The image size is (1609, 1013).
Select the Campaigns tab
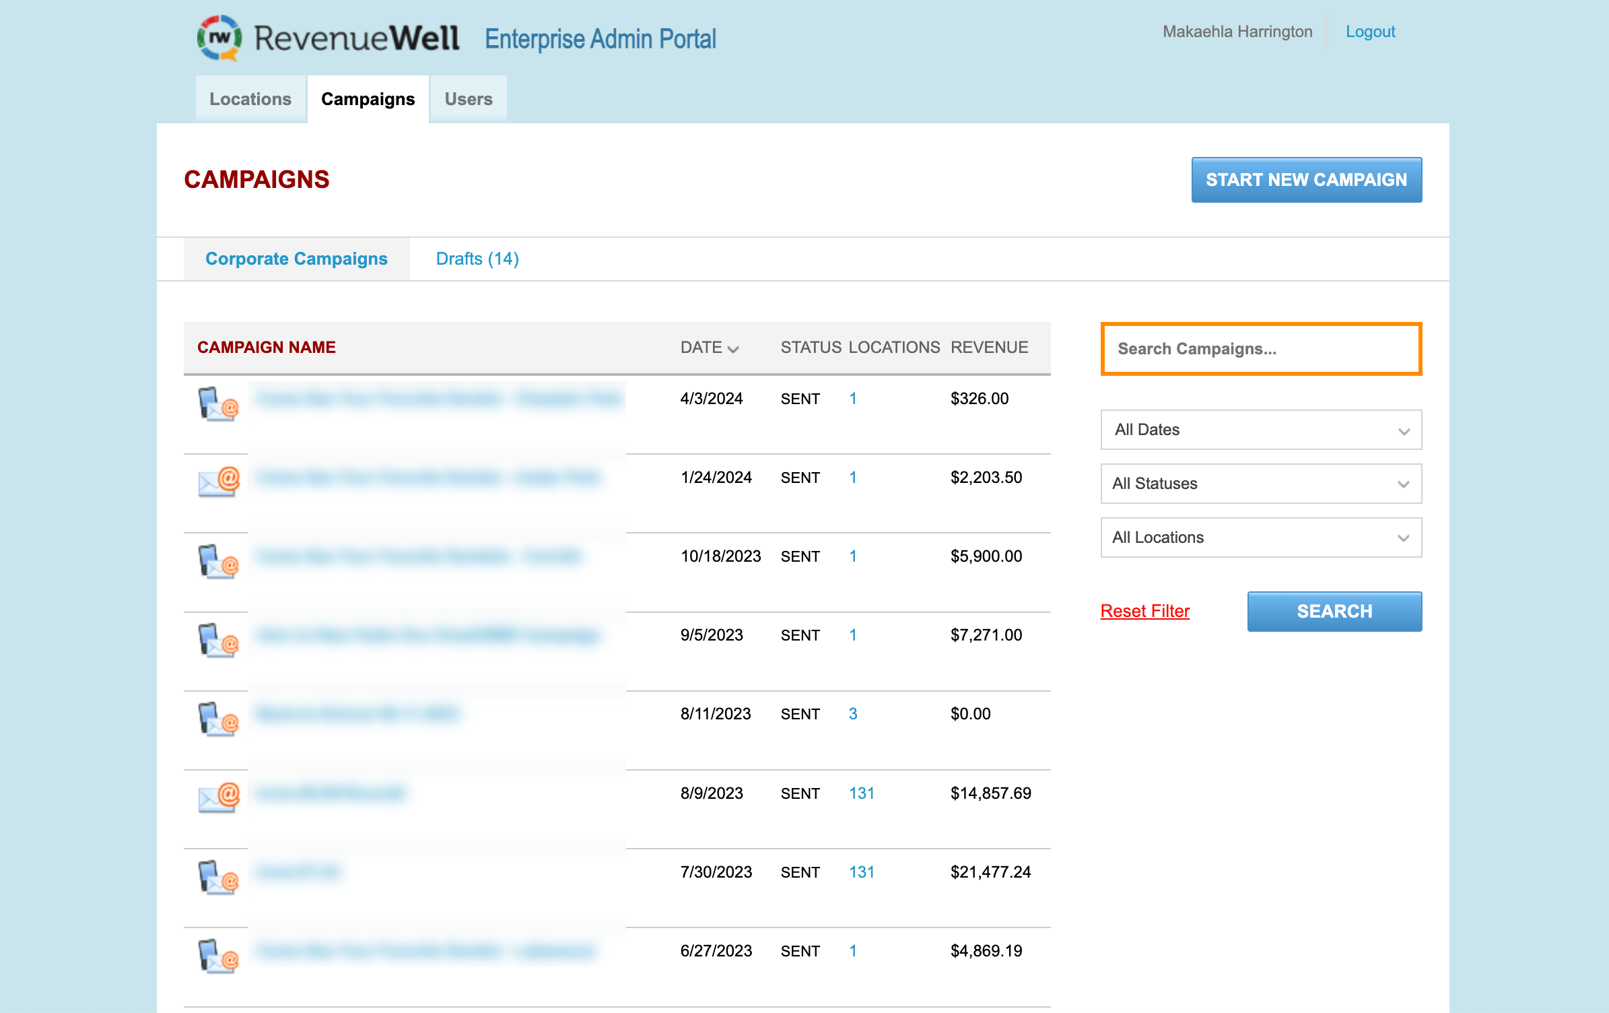(x=368, y=99)
